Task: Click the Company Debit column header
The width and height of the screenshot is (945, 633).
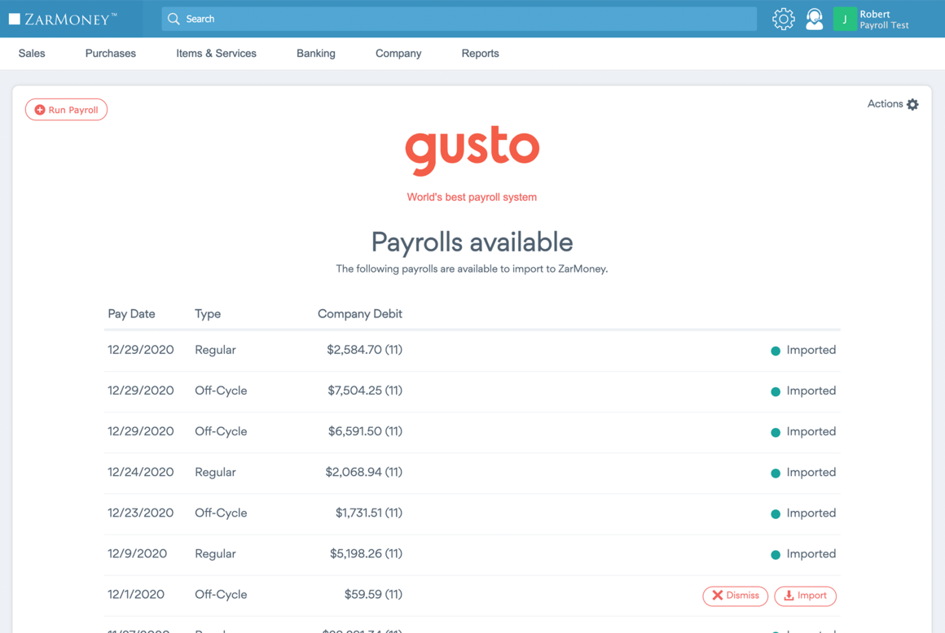Action: click(360, 314)
